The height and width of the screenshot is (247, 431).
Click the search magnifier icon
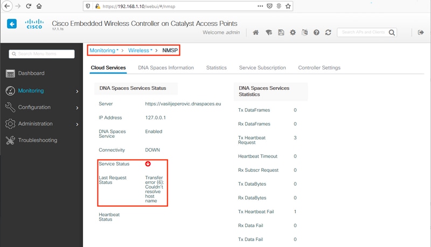[x=392, y=32]
